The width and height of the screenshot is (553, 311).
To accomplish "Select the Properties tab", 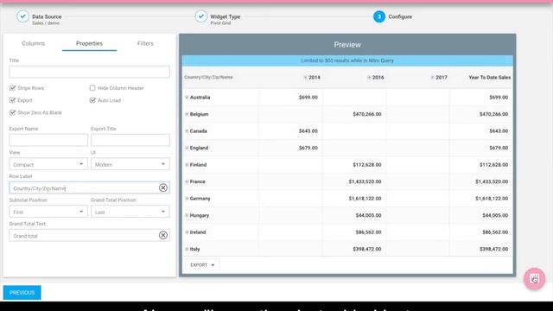I will 89,43.
